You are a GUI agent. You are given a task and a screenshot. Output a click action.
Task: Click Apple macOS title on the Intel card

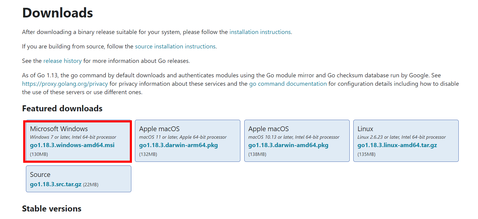point(268,129)
